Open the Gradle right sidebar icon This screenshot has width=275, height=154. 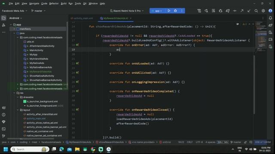pyautogui.click(x=270, y=25)
